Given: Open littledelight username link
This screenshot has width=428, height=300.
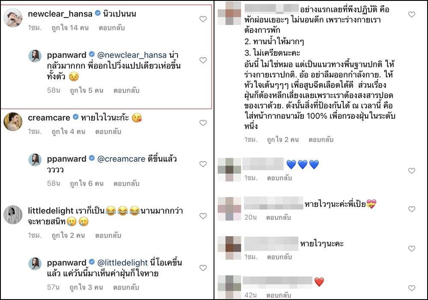Looking at the screenshot, I should pyautogui.click(x=51, y=211).
